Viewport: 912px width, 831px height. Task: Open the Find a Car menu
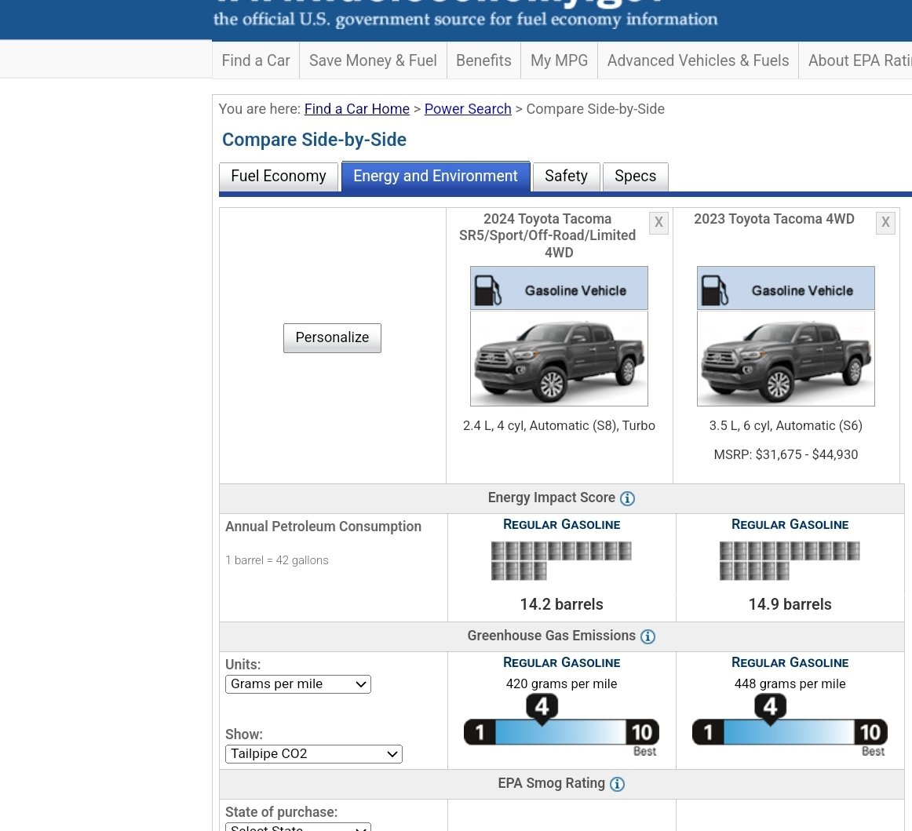click(x=256, y=60)
